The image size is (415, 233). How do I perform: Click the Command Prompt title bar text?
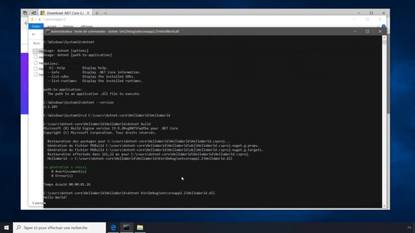tap(115, 32)
